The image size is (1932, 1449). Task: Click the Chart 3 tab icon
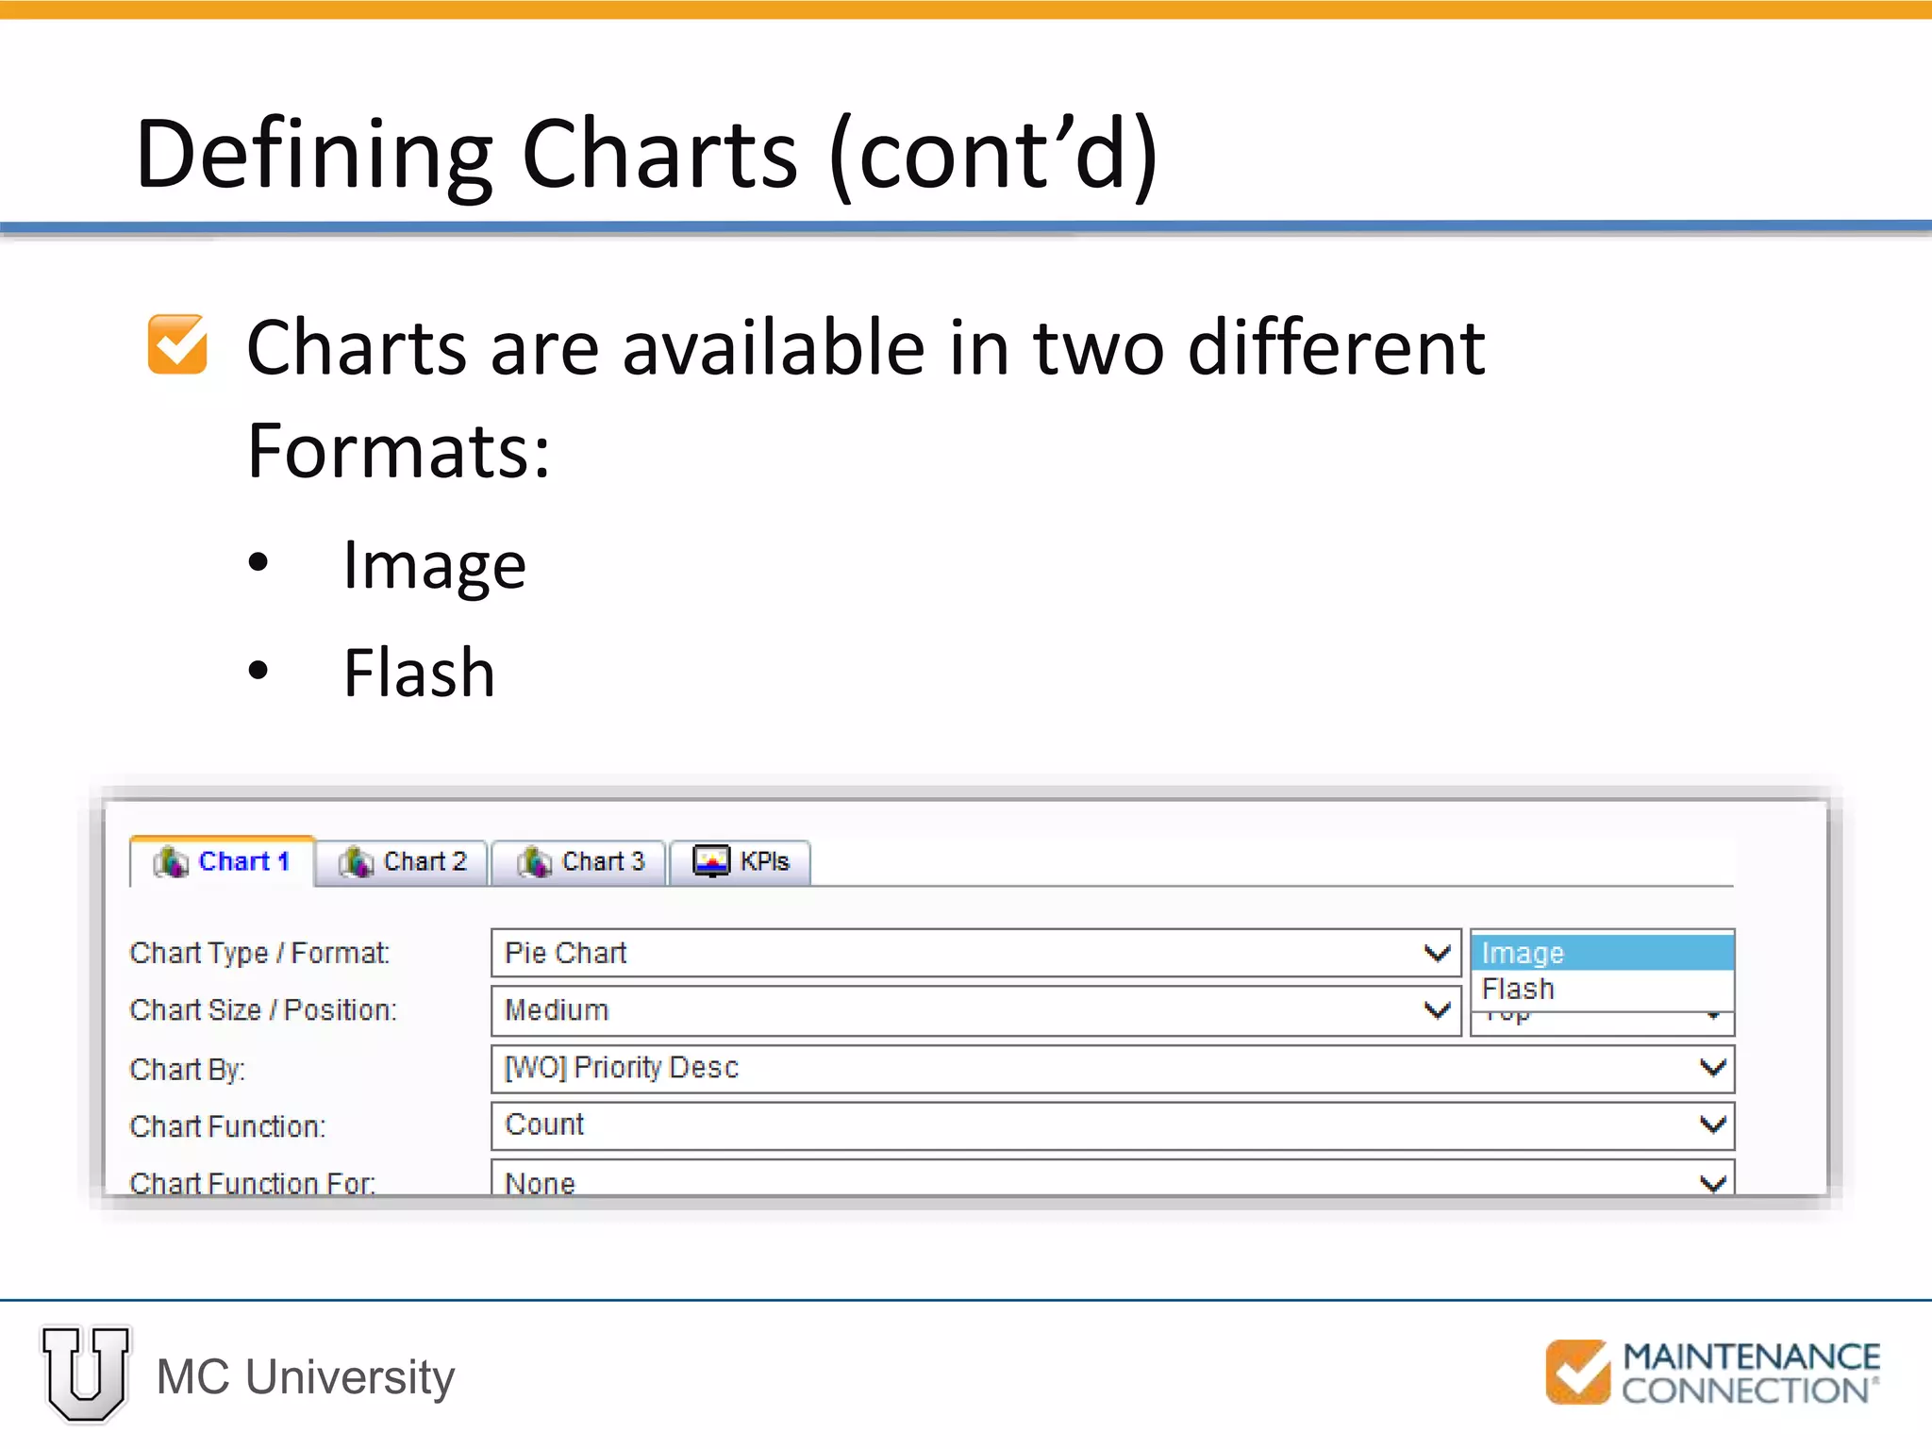click(x=534, y=861)
